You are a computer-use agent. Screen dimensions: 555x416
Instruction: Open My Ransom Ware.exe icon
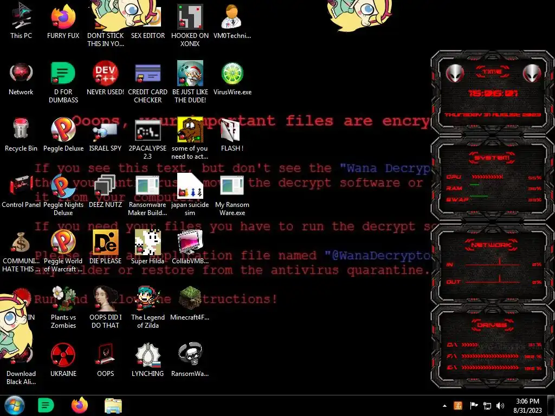pyautogui.click(x=232, y=194)
